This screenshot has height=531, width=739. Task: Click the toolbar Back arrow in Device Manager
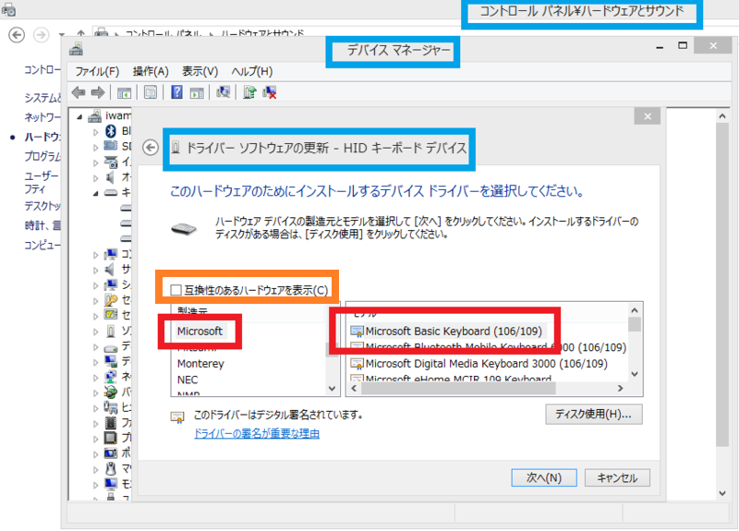coord(79,92)
